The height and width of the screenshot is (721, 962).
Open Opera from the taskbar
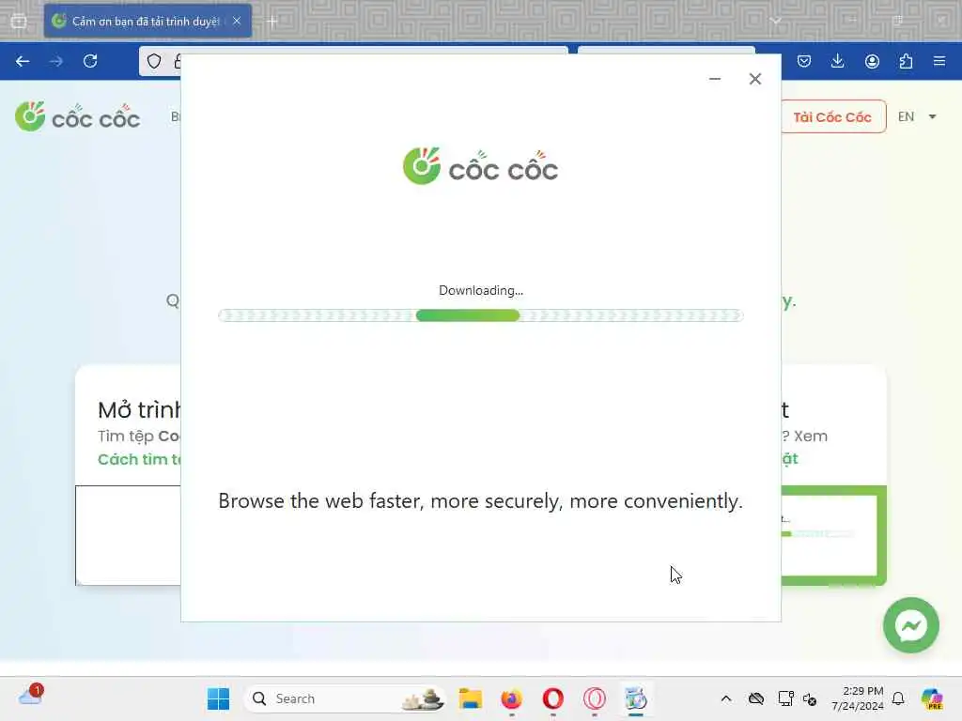click(x=552, y=698)
